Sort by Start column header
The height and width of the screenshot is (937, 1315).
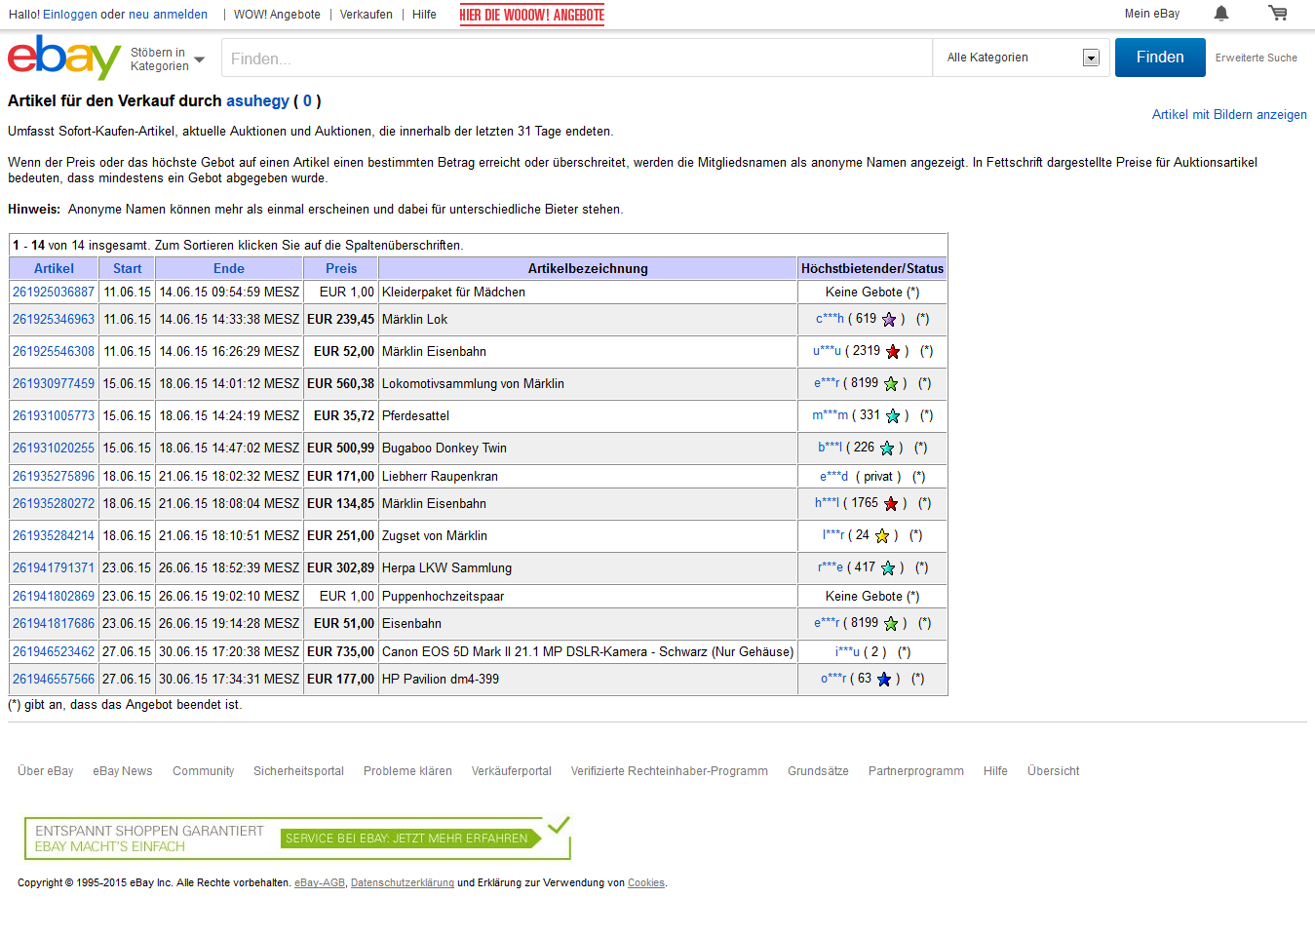tap(127, 268)
